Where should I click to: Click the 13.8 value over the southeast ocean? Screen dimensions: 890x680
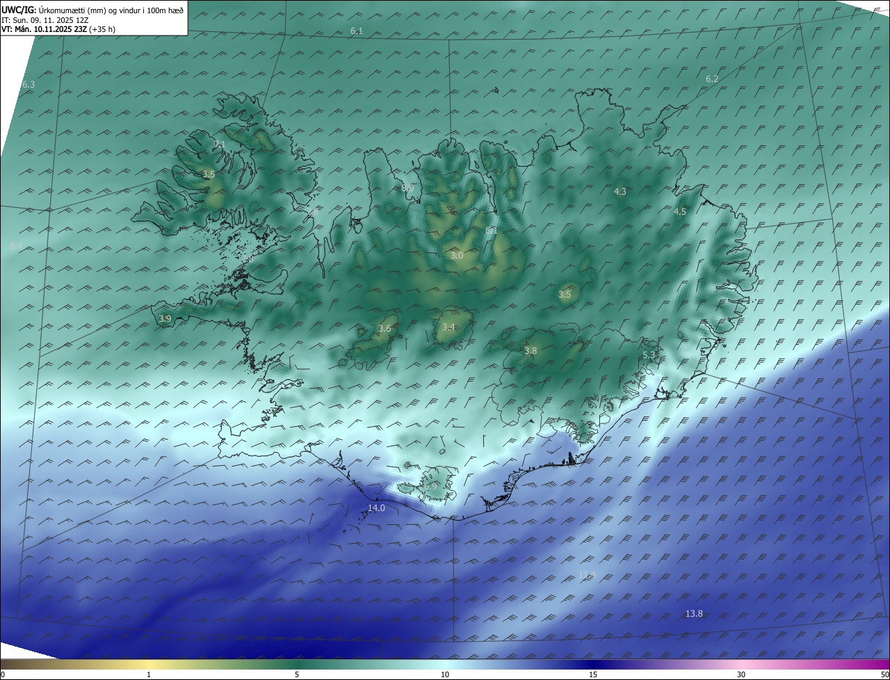point(694,614)
